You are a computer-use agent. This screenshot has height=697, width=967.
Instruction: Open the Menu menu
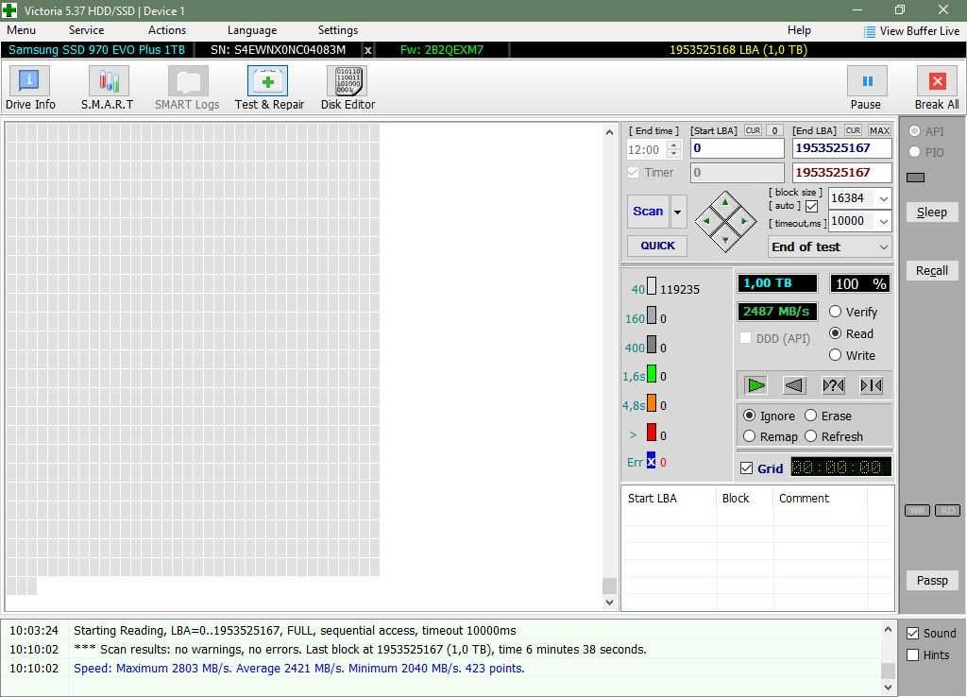click(x=21, y=30)
